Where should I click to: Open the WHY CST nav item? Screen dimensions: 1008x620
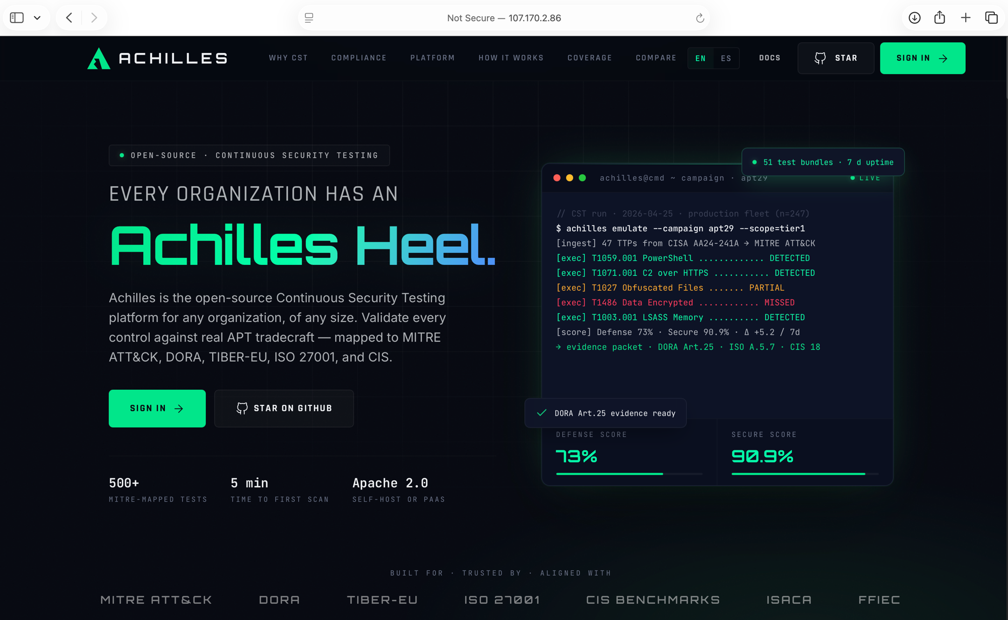[x=288, y=58]
